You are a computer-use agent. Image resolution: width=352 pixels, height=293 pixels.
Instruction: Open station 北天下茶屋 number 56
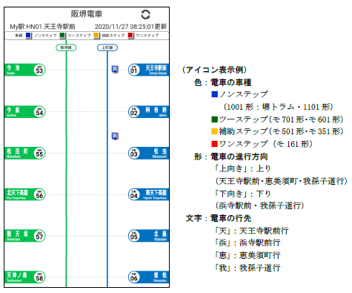pyautogui.click(x=25, y=194)
